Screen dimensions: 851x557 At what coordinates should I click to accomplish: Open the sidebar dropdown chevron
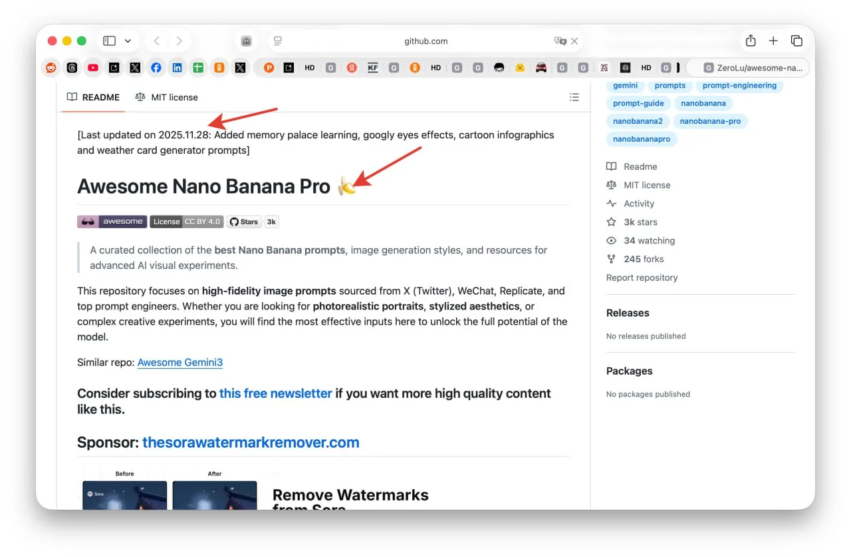tap(128, 41)
